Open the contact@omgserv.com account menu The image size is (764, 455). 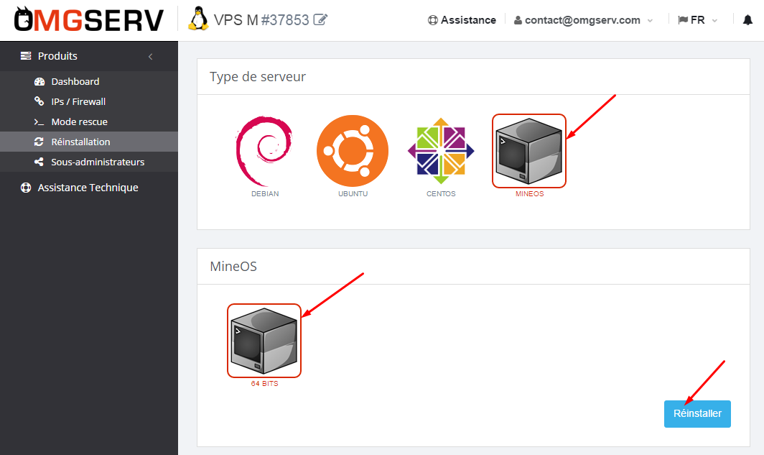point(583,20)
